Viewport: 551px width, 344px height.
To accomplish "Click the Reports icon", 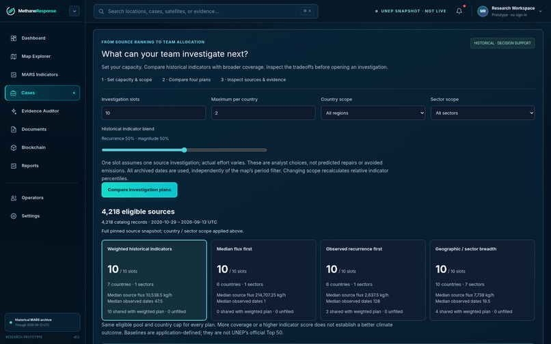I will tap(14, 166).
